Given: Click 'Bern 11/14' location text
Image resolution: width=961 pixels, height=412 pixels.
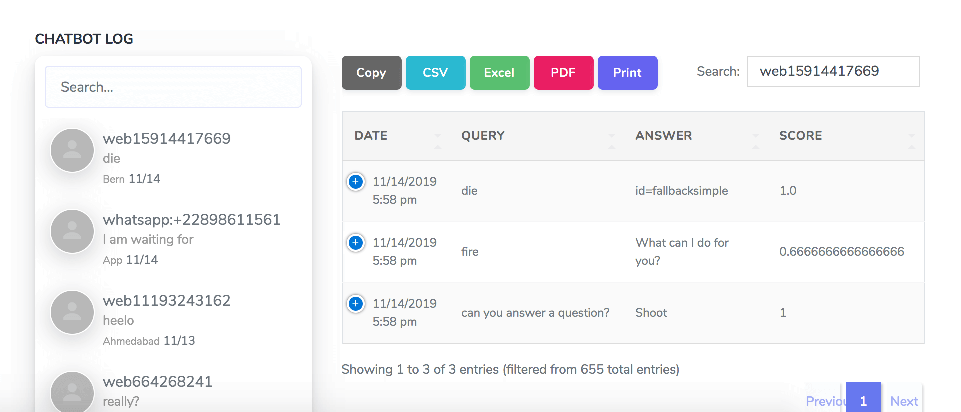Looking at the screenshot, I should point(131,179).
